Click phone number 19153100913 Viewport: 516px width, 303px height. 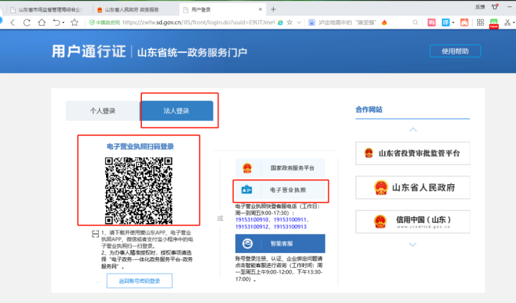[290, 226]
